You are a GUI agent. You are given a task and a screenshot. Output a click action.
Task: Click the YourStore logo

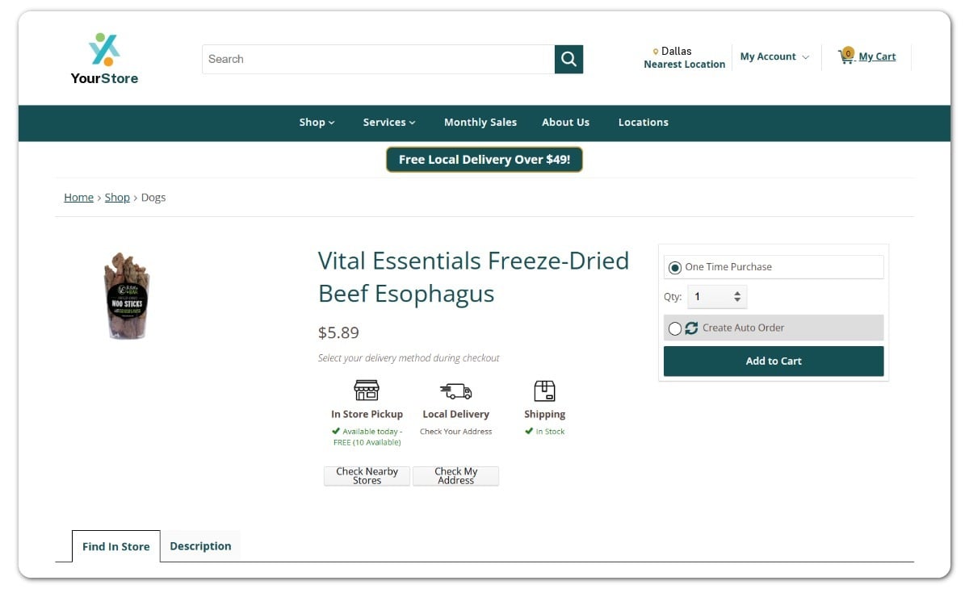click(x=104, y=56)
